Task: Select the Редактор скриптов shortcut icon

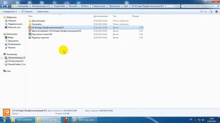Action: click(30, 38)
